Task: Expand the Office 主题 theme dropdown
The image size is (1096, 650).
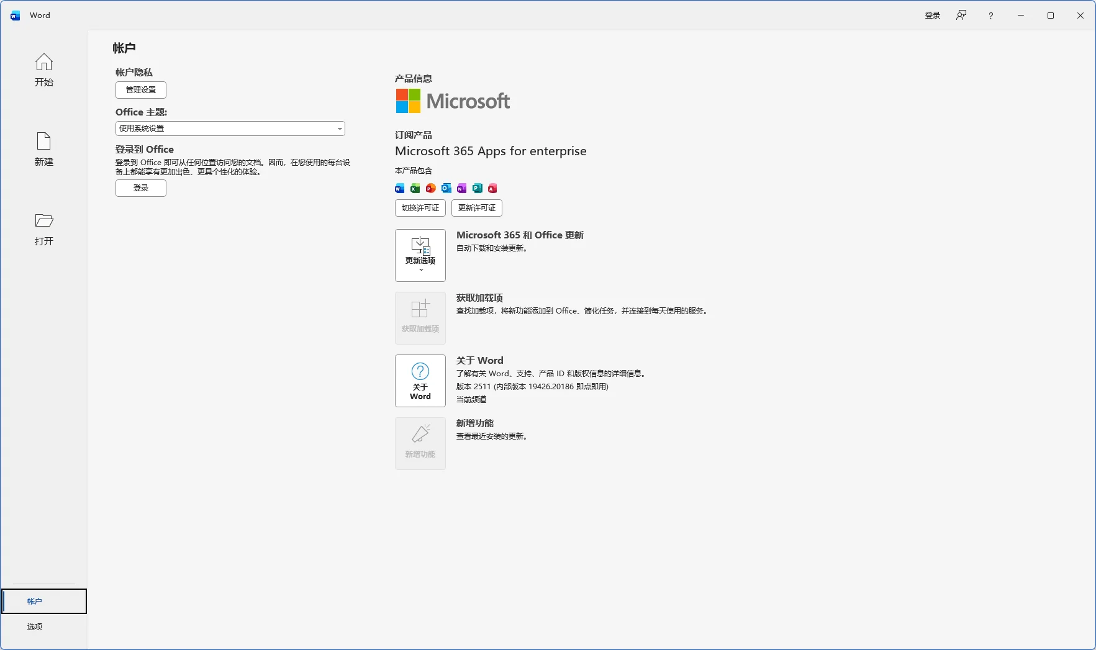Action: (230, 129)
